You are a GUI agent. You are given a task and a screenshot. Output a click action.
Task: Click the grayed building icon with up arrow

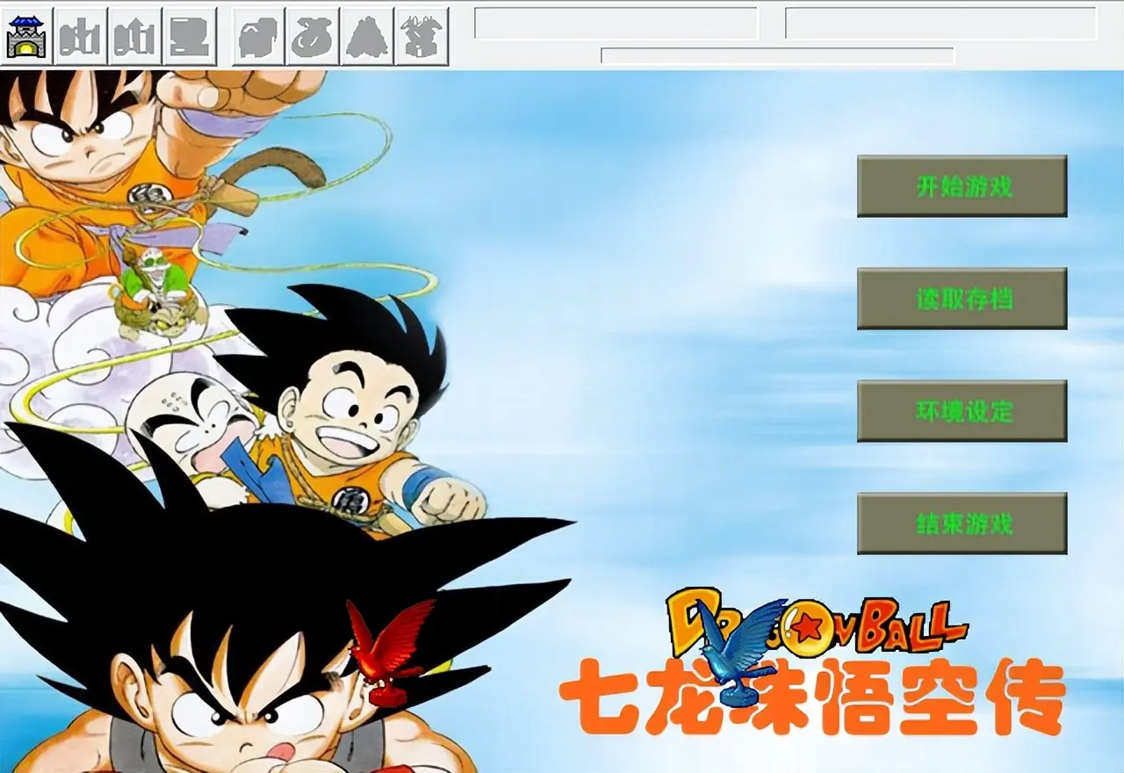coord(135,36)
